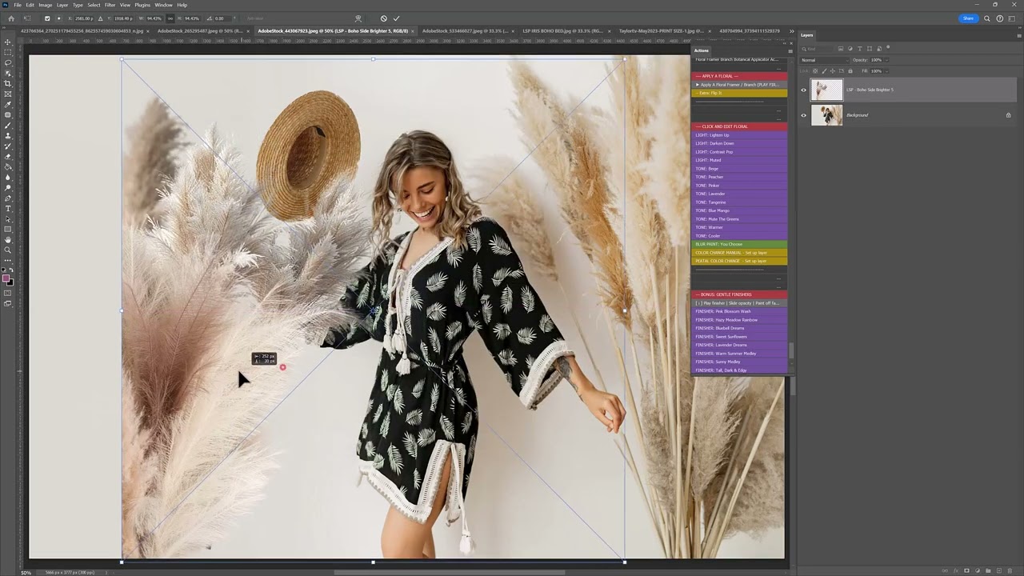Run the Extra: Flip It action
Screen dimensions: 1024x576
point(739,93)
